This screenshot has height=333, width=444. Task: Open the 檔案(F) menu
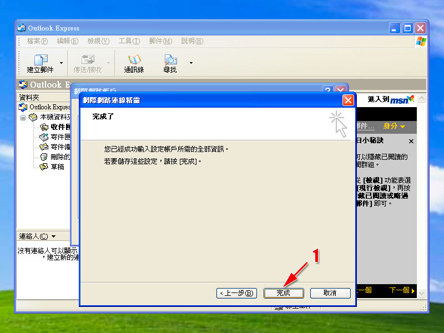tap(37, 41)
